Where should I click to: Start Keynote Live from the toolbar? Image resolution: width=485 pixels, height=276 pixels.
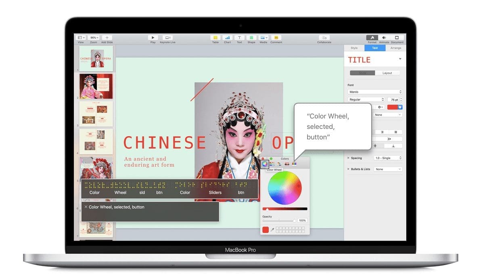coord(167,37)
